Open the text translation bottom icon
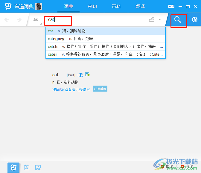Viewport: 201px width, 173px height. [x=27, y=168]
